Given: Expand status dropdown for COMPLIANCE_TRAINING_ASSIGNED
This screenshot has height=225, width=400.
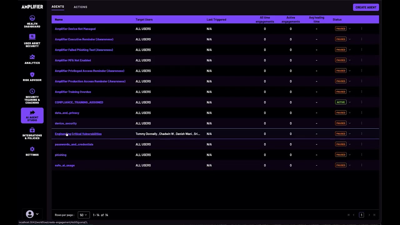Looking at the screenshot, I should tap(350, 102).
